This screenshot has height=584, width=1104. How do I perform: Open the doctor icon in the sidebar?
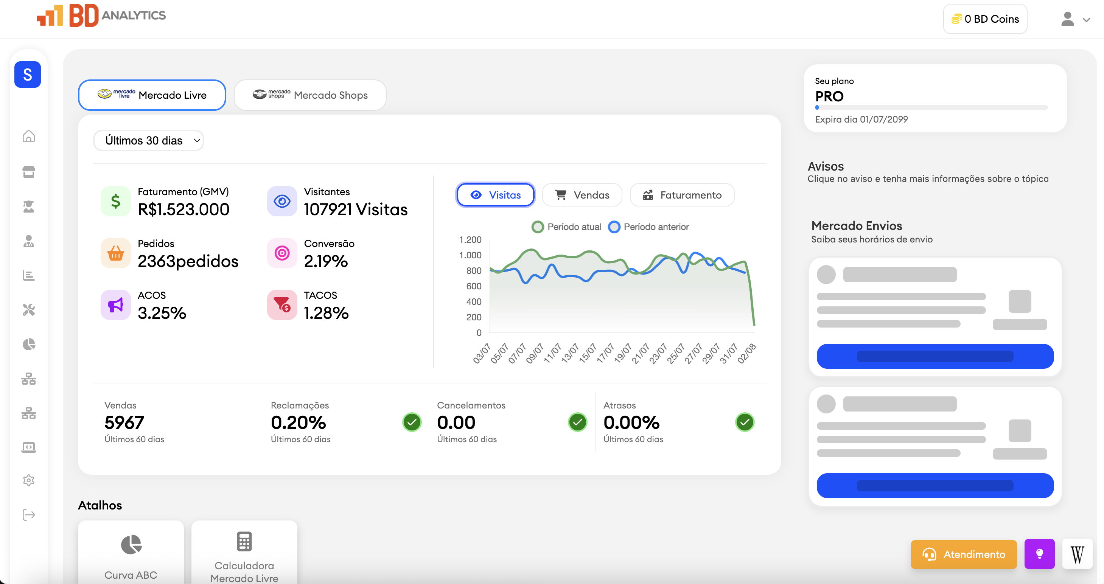point(29,241)
